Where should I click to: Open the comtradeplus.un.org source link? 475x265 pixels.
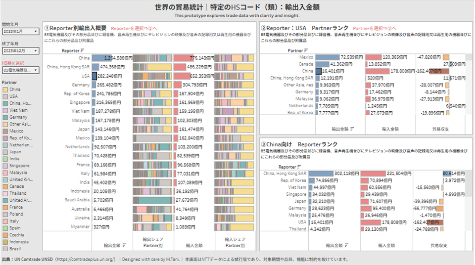point(86,259)
